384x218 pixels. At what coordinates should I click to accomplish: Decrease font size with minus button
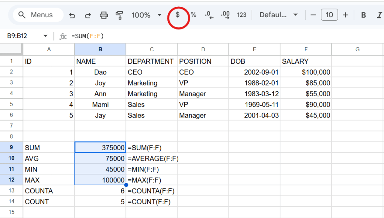point(313,15)
